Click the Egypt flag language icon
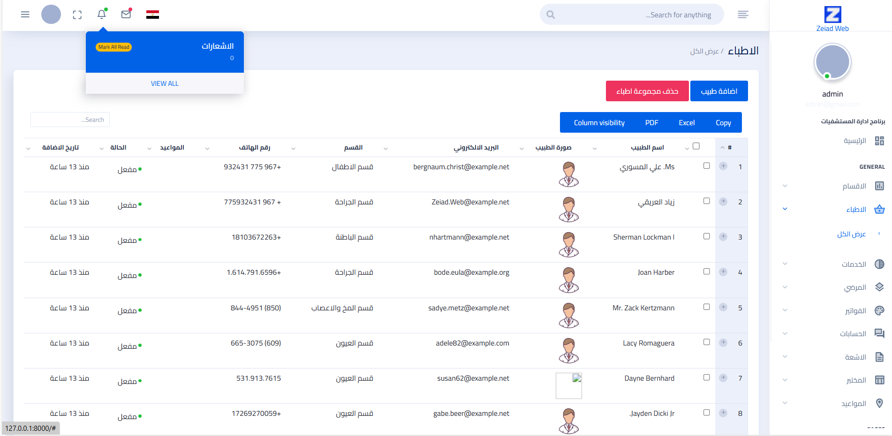Image resolution: width=892 pixels, height=436 pixels. point(152,15)
